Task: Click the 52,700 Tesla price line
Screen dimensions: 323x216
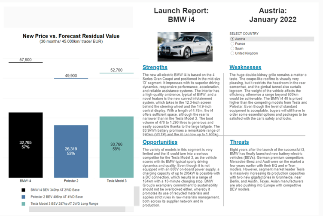Action: [x=116, y=73]
